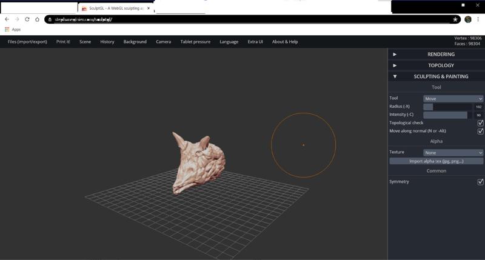This screenshot has width=485, height=260.
Task: Open the Tool dropdown showing Move
Action: [x=453, y=99]
